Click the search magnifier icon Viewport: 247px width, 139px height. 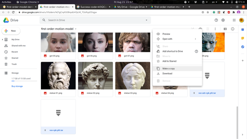point(44,20)
